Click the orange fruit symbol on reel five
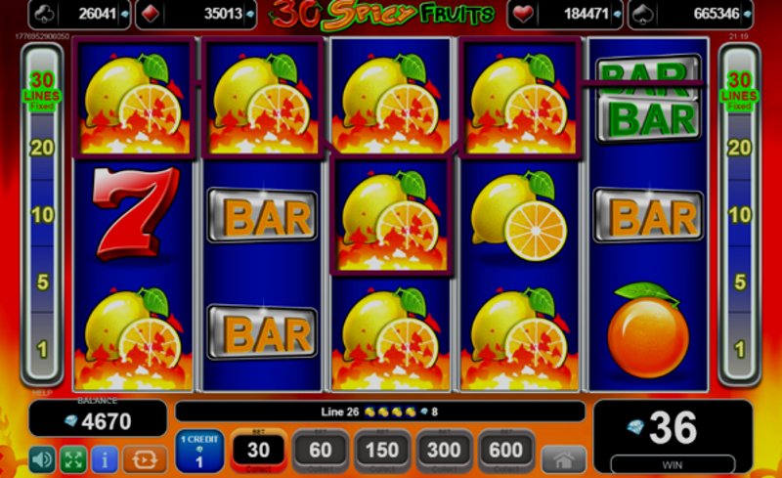 coord(648,330)
